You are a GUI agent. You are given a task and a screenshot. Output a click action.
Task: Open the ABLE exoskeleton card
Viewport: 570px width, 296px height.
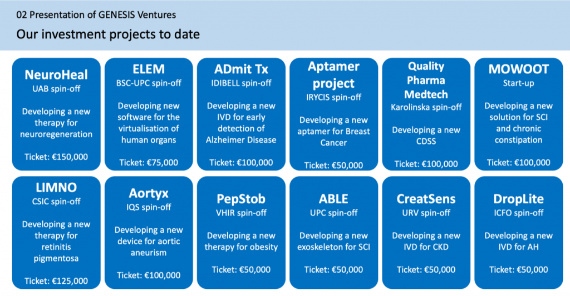[x=333, y=232]
